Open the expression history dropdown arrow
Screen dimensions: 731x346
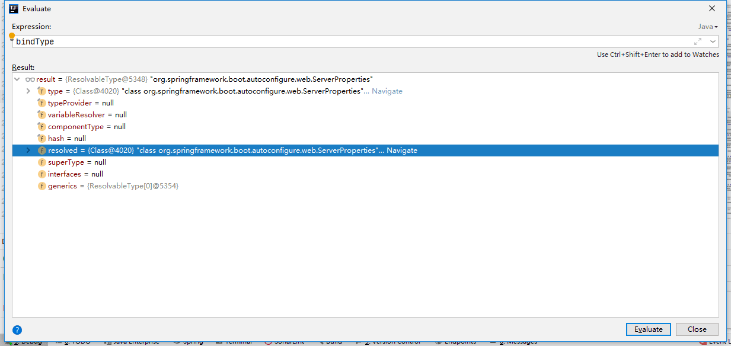(x=712, y=41)
